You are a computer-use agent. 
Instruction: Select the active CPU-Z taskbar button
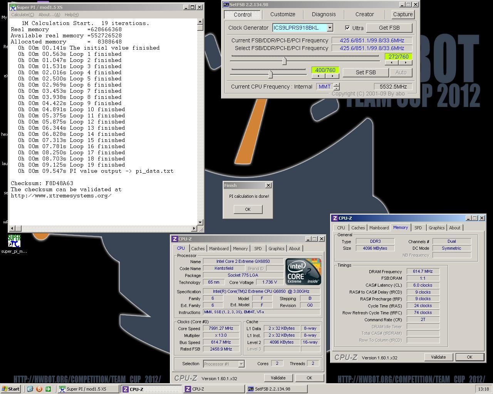pos(151,389)
